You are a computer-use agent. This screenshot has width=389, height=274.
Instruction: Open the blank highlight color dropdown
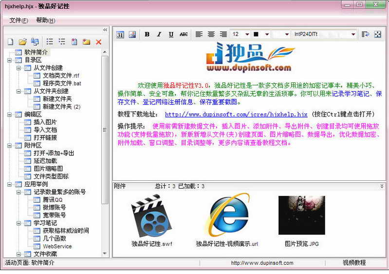pyautogui.click(x=287, y=34)
